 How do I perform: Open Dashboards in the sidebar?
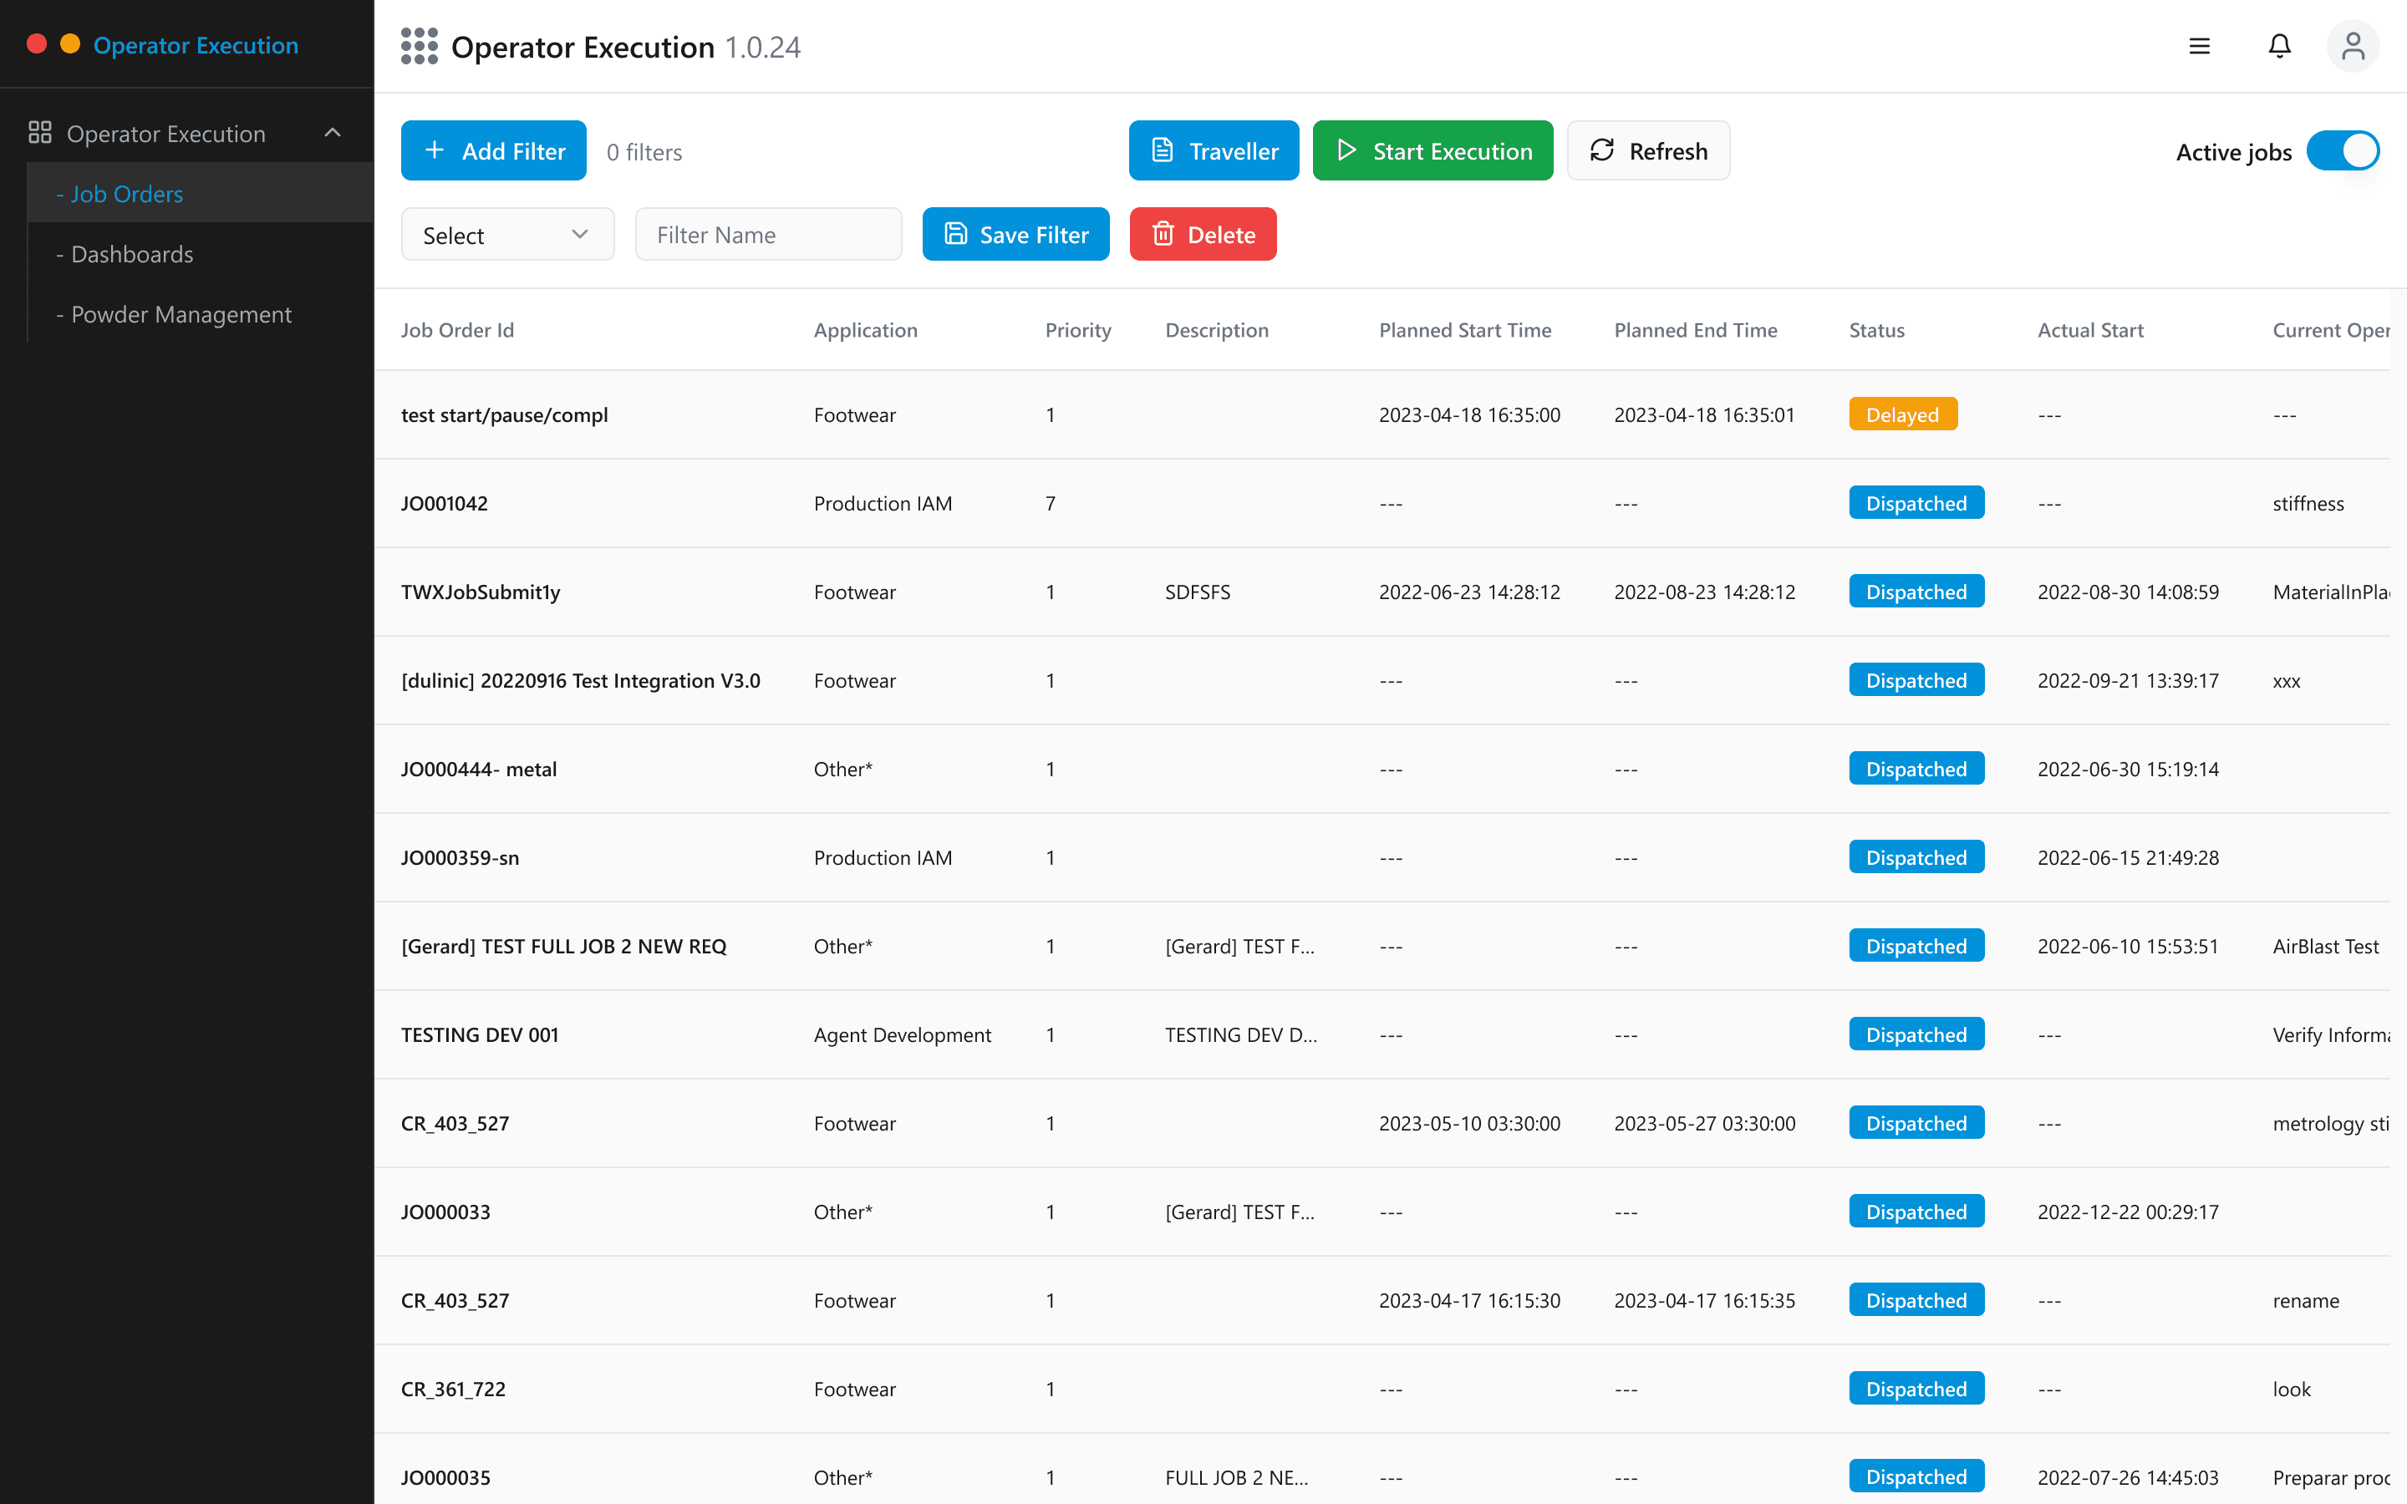pos(132,255)
